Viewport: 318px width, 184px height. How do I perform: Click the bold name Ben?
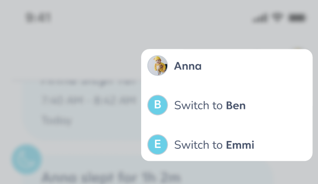236,105
